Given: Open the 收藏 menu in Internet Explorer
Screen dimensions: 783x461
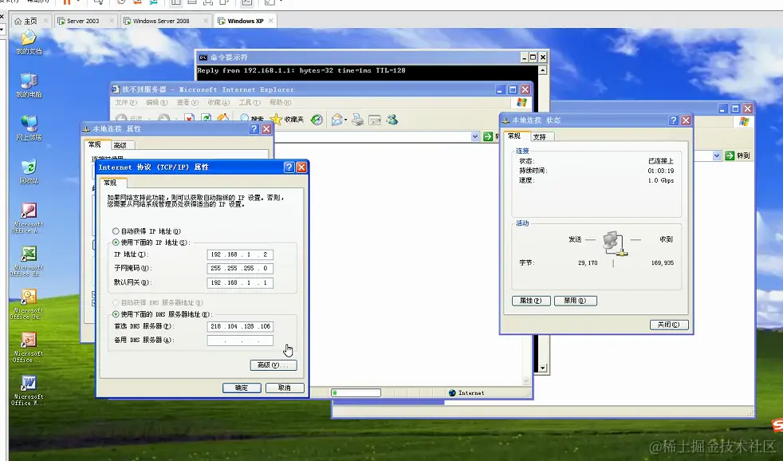Looking at the screenshot, I should pyautogui.click(x=218, y=102).
